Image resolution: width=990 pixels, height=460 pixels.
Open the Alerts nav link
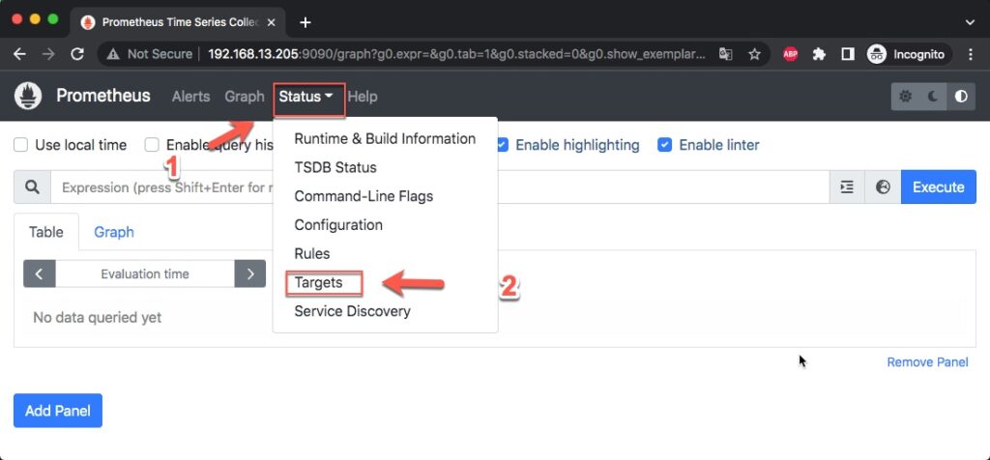190,97
